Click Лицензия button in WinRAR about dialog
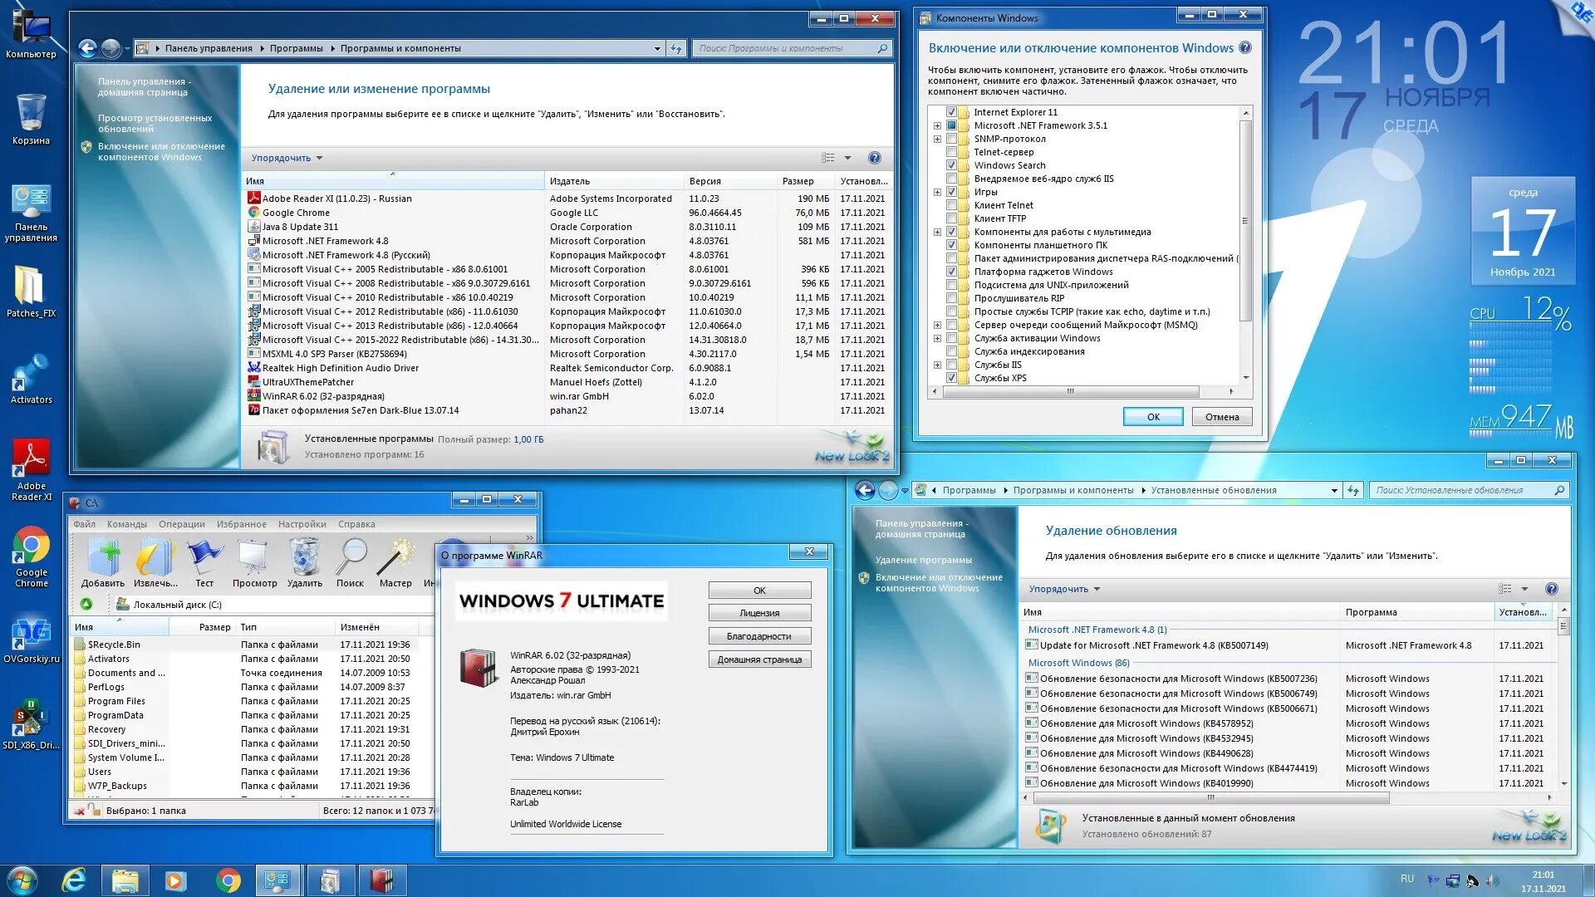Image resolution: width=1595 pixels, height=897 pixels. tap(759, 613)
